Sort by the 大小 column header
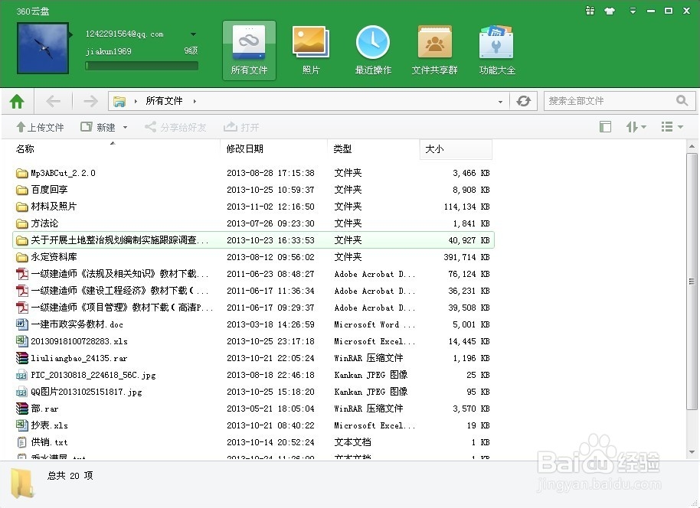This screenshot has width=700, height=508. [x=456, y=149]
